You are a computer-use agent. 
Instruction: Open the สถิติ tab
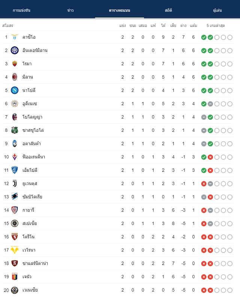click(168, 10)
